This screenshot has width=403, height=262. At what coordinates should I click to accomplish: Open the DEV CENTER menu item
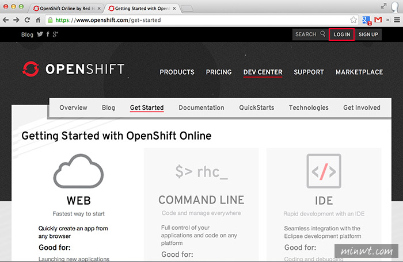[263, 72]
